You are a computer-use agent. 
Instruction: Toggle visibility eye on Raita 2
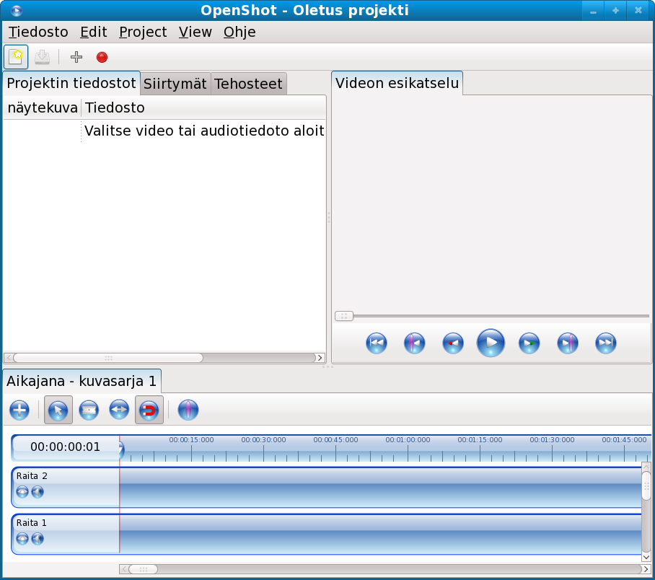[22, 492]
